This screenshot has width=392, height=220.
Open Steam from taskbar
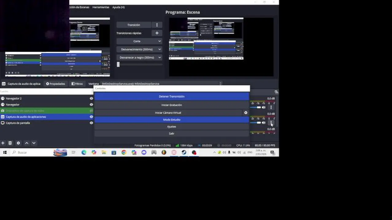pos(184,152)
